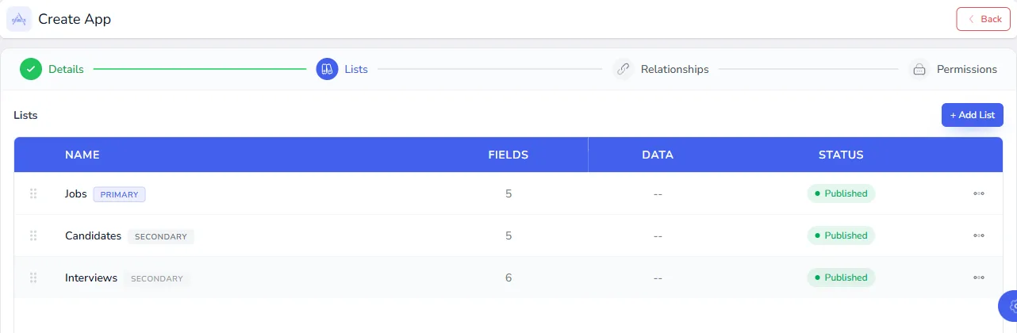Click the + Add List button

pos(973,115)
